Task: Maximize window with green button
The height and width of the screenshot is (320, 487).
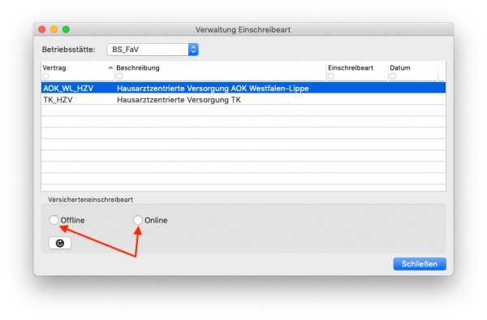Action: (66, 29)
